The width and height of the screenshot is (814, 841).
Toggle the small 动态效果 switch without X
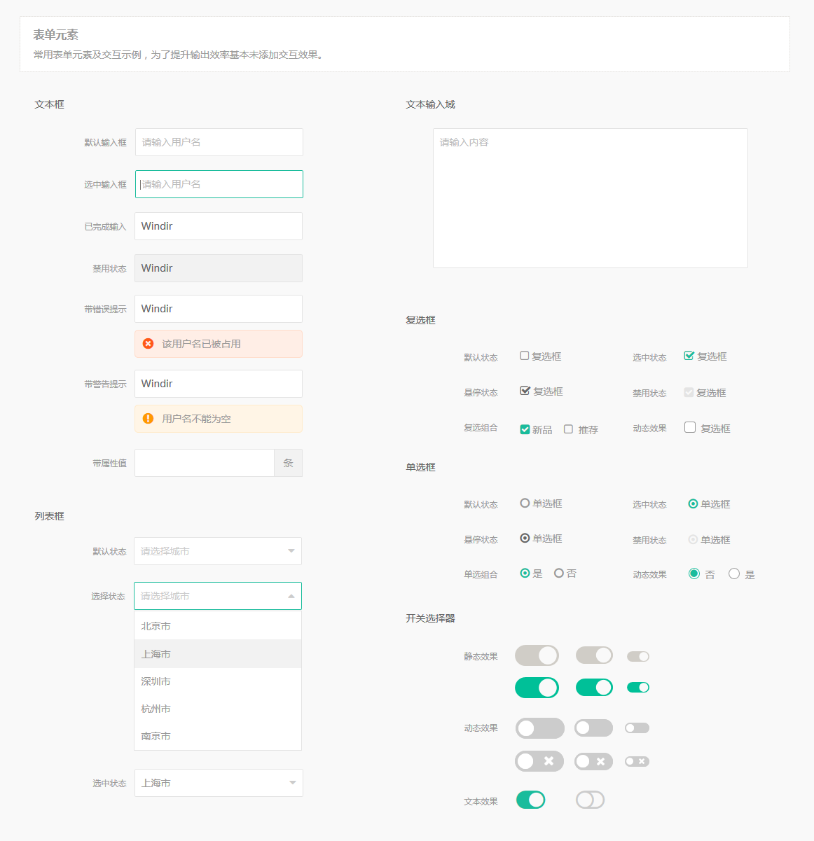coord(637,728)
